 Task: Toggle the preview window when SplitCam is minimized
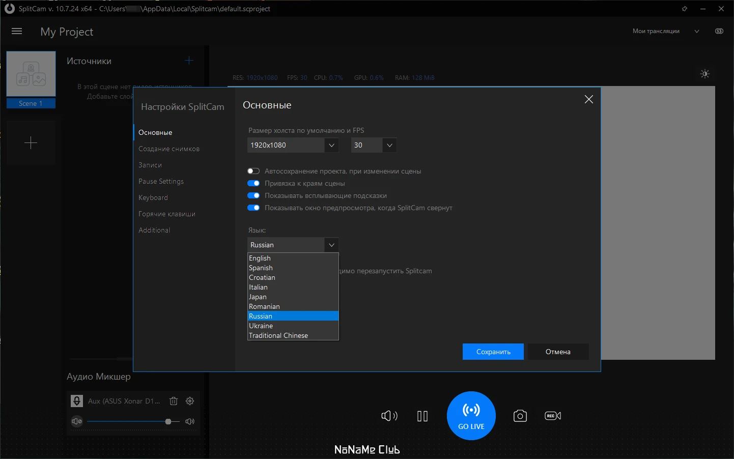[253, 208]
